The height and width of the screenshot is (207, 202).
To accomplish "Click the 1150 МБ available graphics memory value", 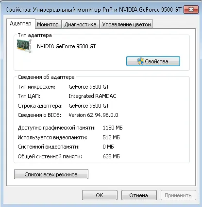I will tap(113, 128).
